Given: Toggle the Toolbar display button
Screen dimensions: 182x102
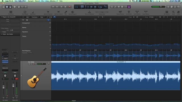Looking at the screenshot, I should pos(10,7).
